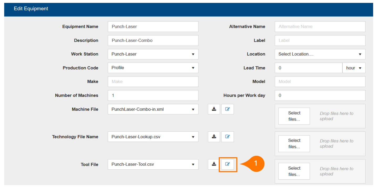Viewport: 376px width, 188px height.
Task: Open the Select Location dropdown
Action: pos(320,54)
